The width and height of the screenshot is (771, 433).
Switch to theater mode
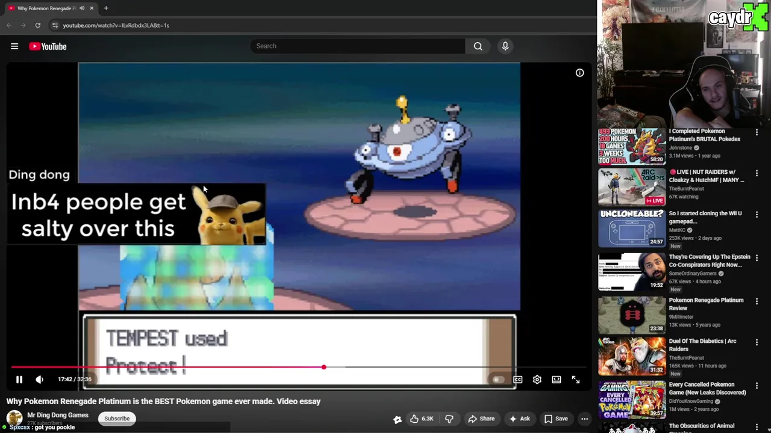(x=557, y=379)
